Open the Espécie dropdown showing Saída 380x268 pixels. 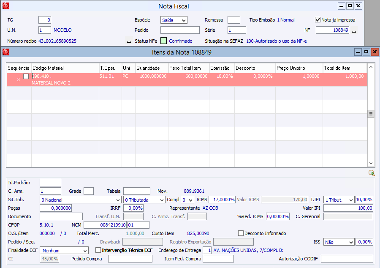[174, 20]
